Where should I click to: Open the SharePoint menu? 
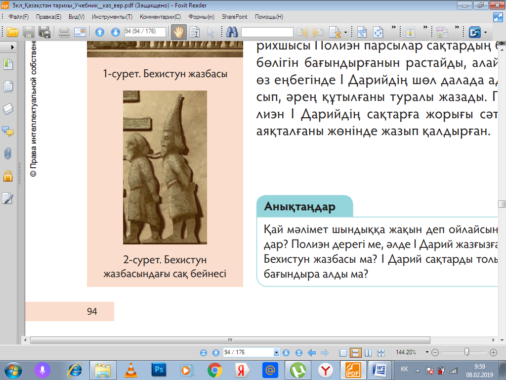[234, 17]
